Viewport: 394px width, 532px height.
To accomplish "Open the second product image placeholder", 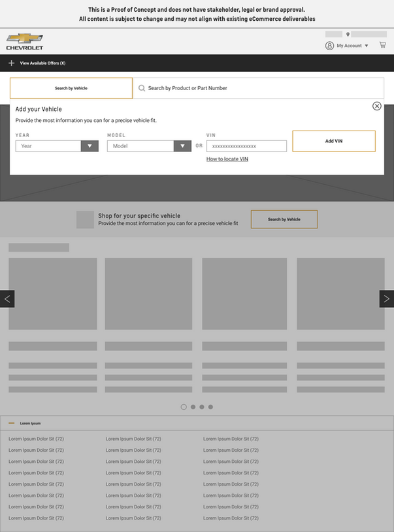I will click(x=148, y=294).
